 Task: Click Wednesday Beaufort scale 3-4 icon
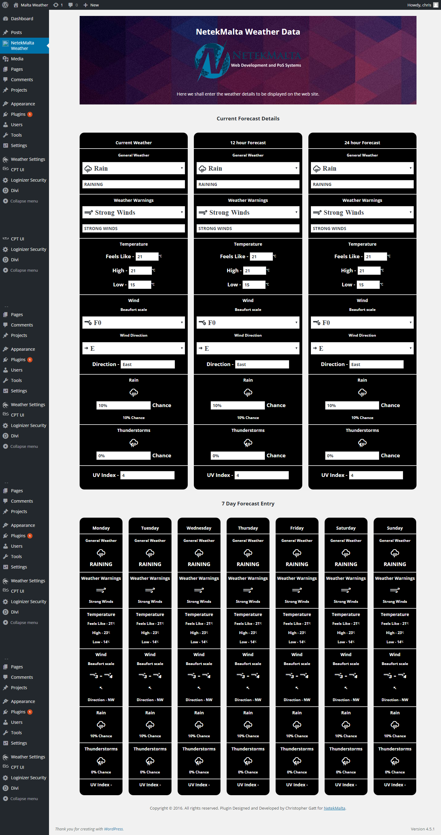click(x=199, y=676)
